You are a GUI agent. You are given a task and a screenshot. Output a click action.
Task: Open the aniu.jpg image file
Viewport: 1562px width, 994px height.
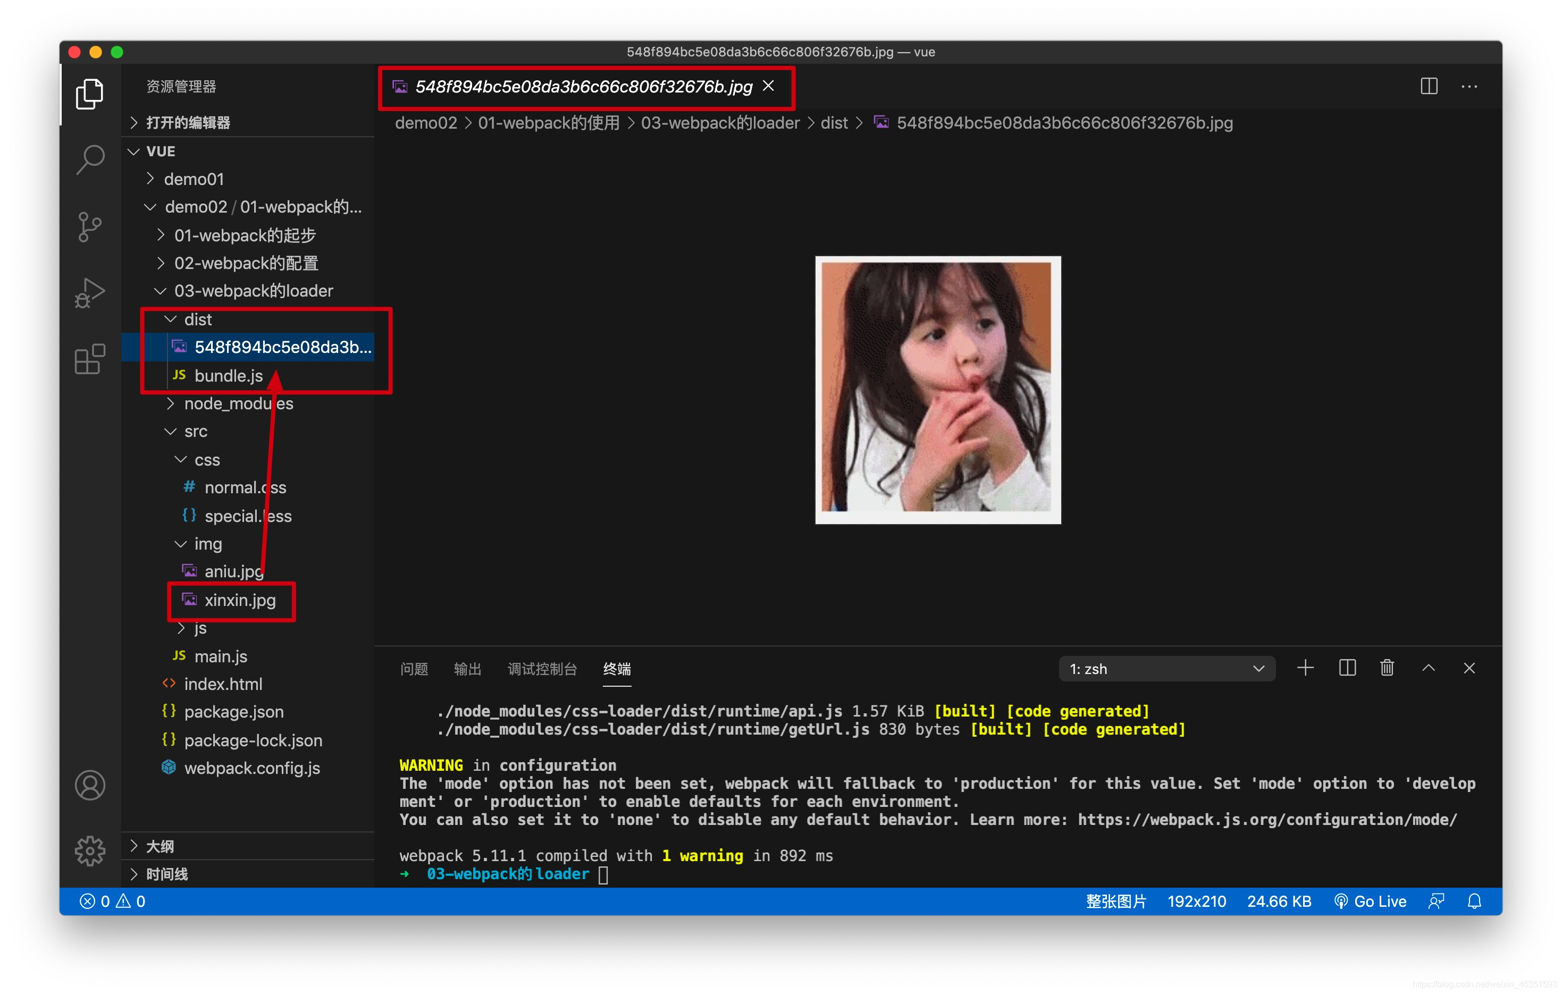coord(248,572)
